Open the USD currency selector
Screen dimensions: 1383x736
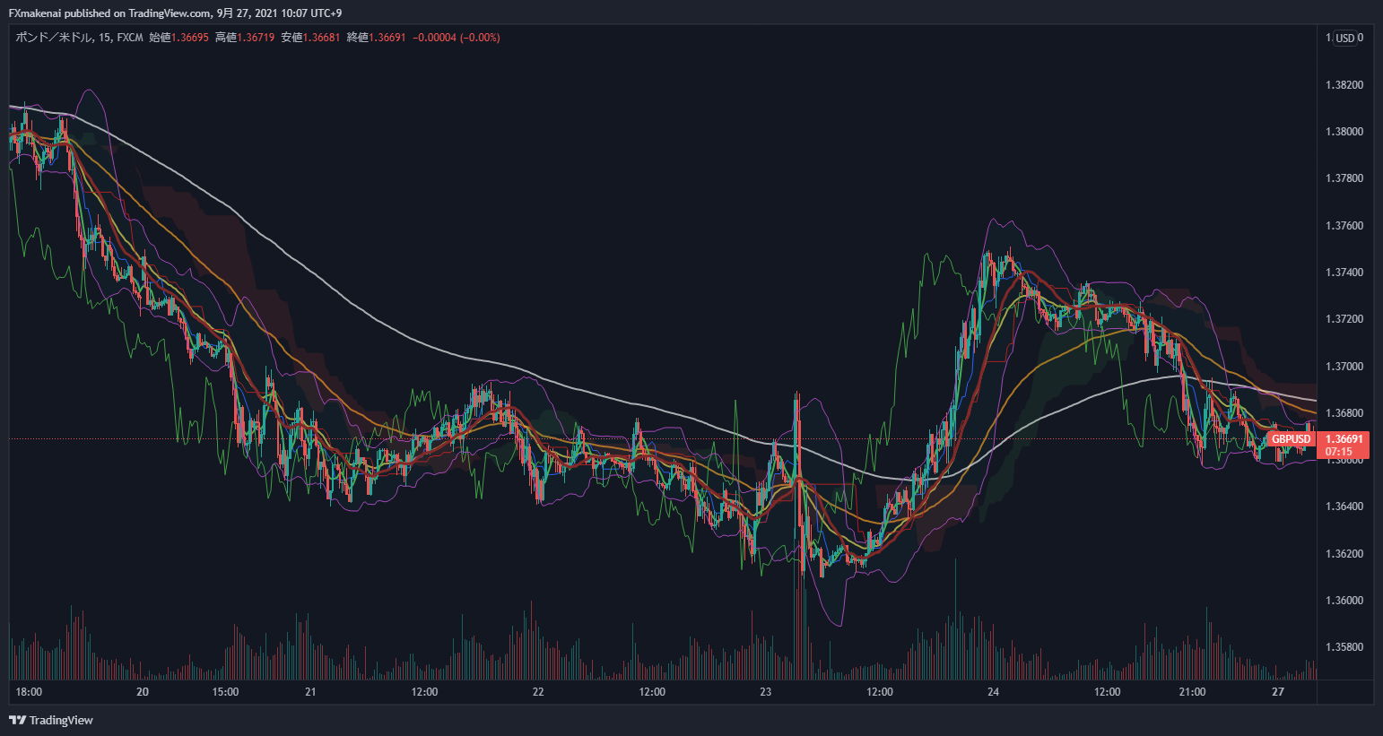coord(1345,38)
